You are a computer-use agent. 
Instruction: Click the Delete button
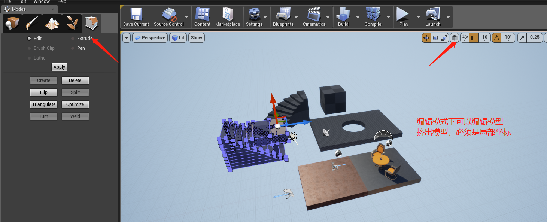(75, 80)
